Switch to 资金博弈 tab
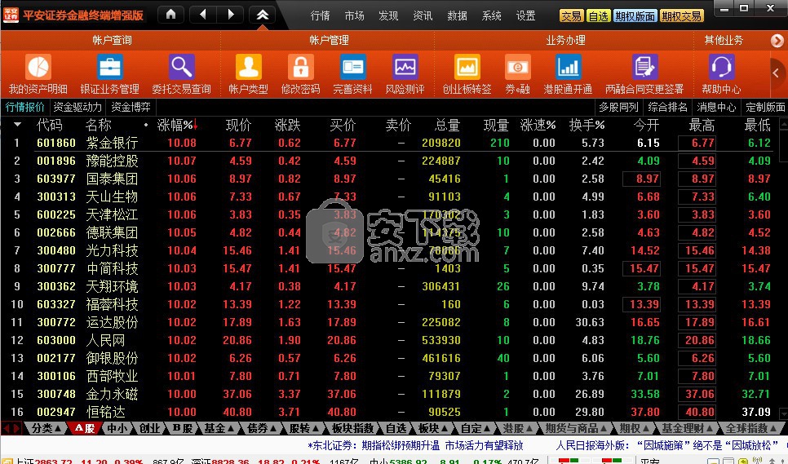This screenshot has height=464, width=788. 131,107
